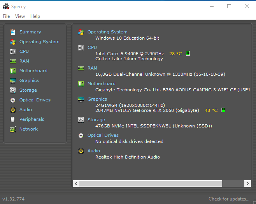The width and height of the screenshot is (256, 204).
Task: Click the Peripherals mouse icon in sidebar
Action: point(13,120)
